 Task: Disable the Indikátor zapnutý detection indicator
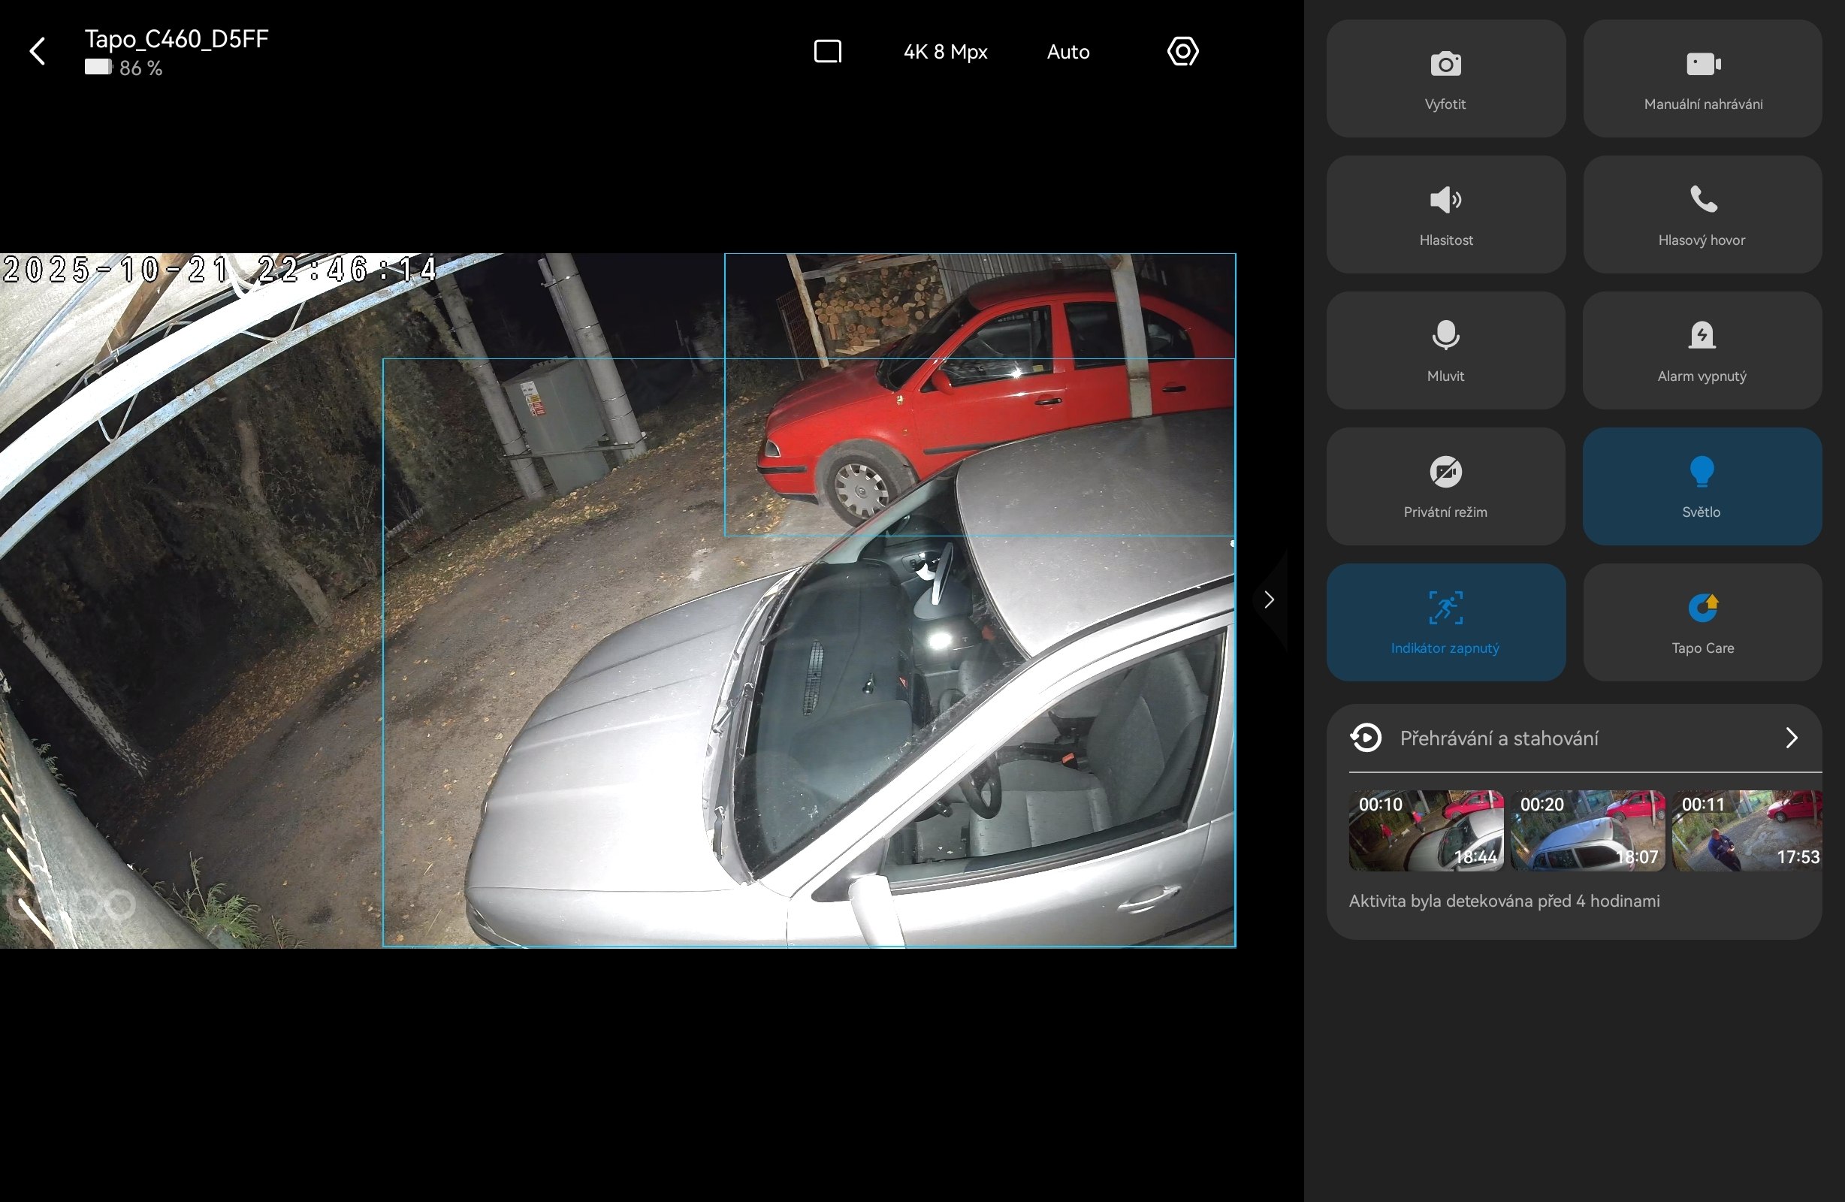click(x=1445, y=622)
